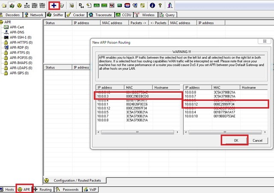Confirm the ARP Poison Routing dialog with OK
Image resolution: width=274 pixels, height=193 pixels.
(x=236, y=140)
